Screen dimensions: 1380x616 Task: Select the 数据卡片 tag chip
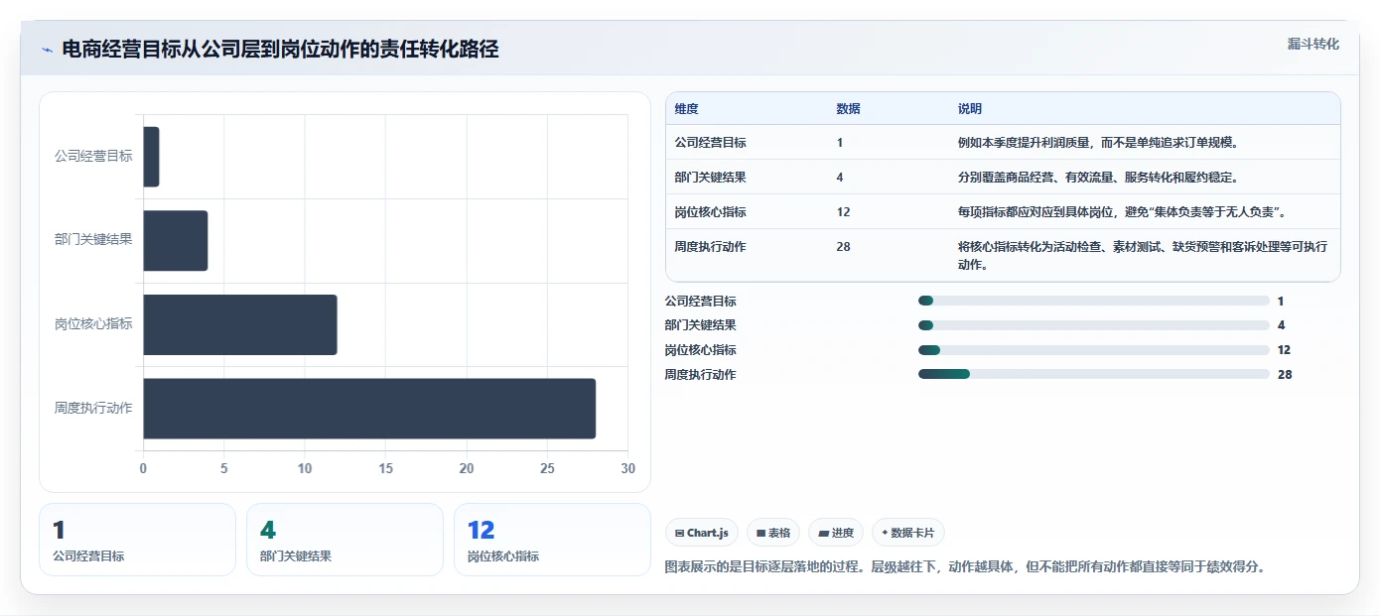click(x=909, y=533)
